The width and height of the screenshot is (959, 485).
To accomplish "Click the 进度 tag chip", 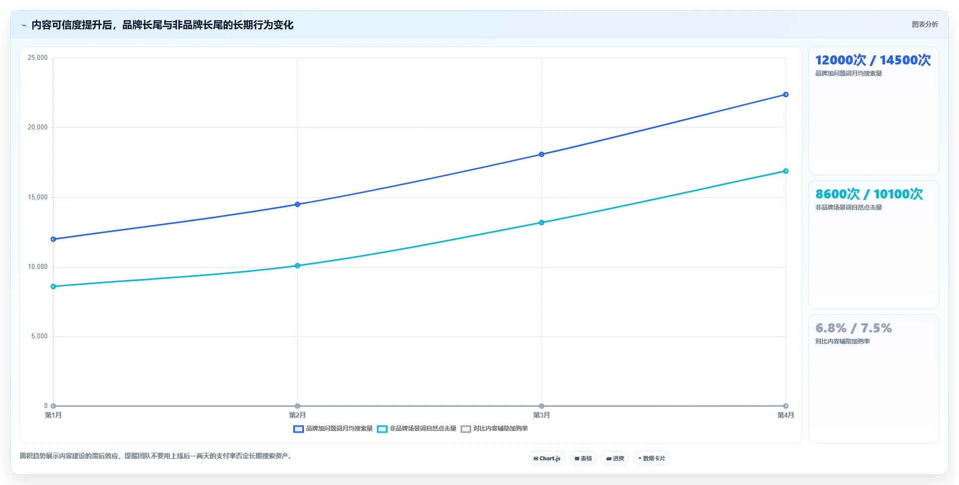I will pyautogui.click(x=615, y=458).
